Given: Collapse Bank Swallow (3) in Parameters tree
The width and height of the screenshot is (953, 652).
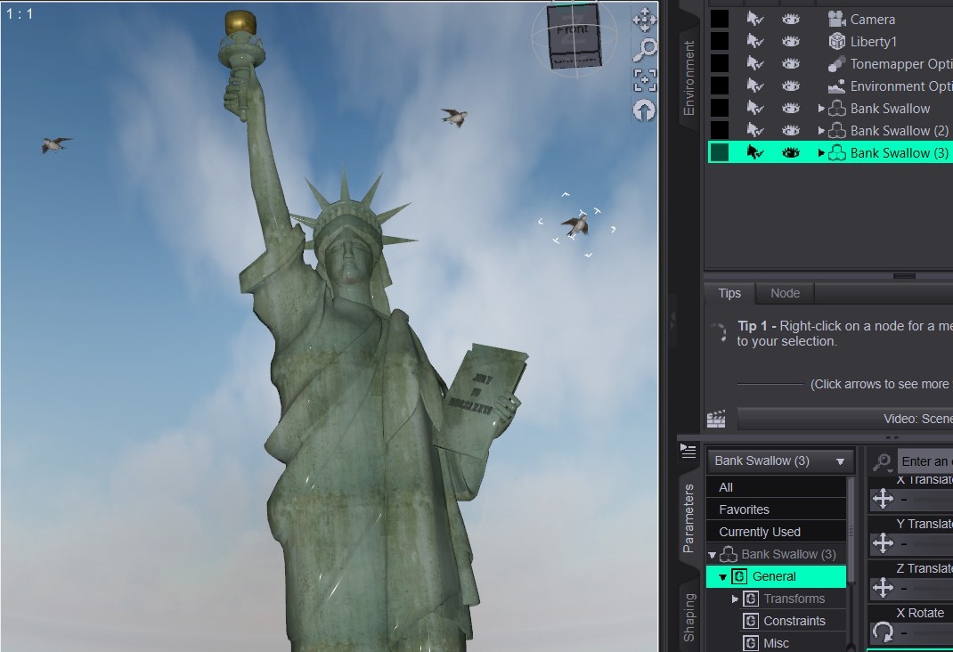Looking at the screenshot, I should click(712, 555).
